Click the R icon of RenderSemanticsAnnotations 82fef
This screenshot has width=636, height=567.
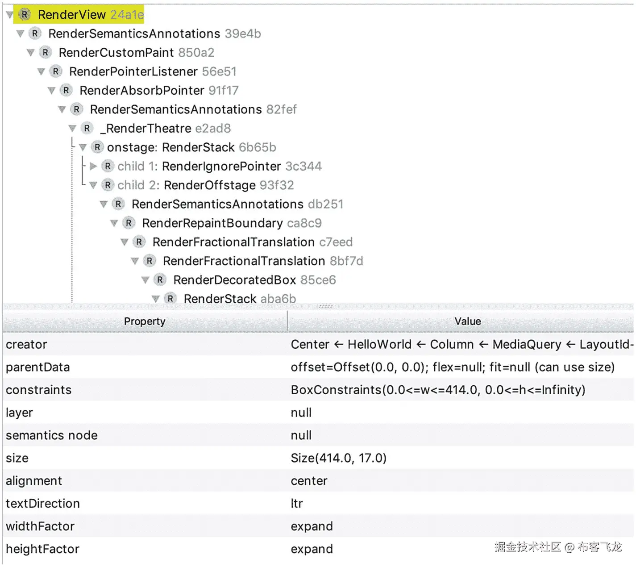pyautogui.click(x=77, y=109)
